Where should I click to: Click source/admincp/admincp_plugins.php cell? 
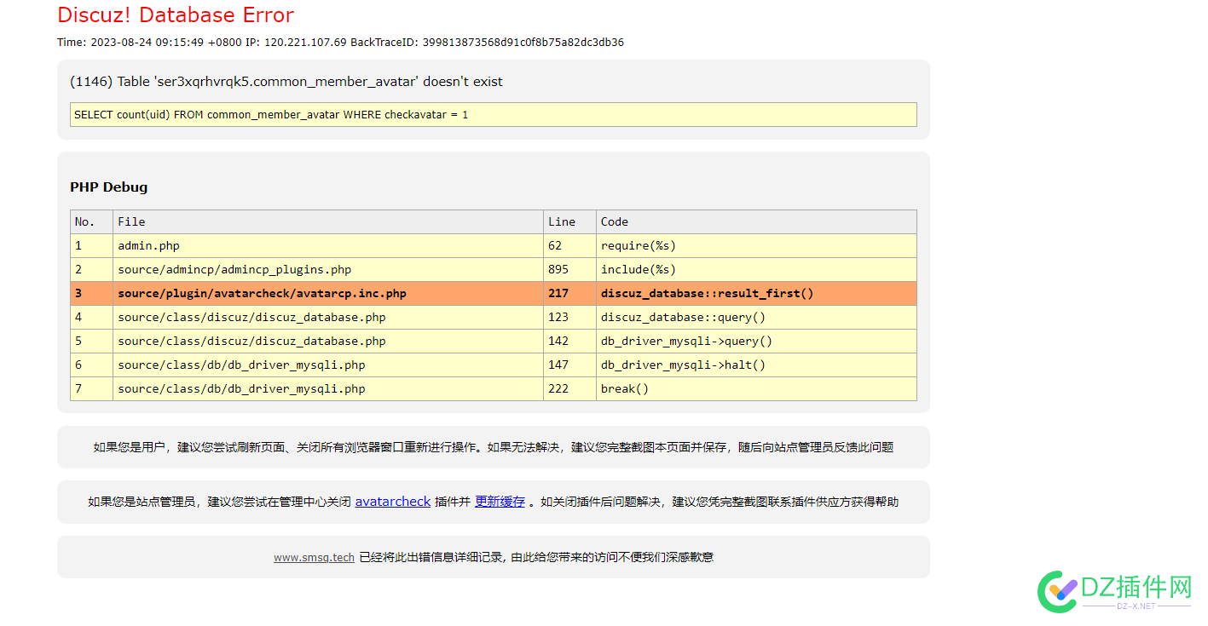click(328, 269)
